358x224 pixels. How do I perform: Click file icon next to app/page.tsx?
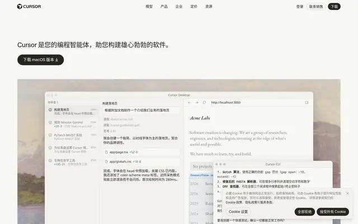pyautogui.click(x=106, y=152)
